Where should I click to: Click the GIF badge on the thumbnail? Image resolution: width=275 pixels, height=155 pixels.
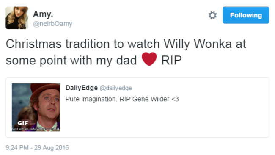pyautogui.click(x=23, y=123)
